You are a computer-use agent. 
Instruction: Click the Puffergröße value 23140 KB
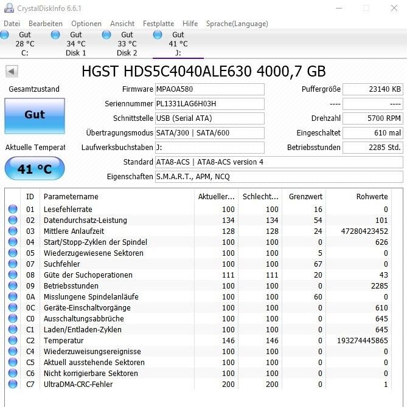[x=373, y=89]
